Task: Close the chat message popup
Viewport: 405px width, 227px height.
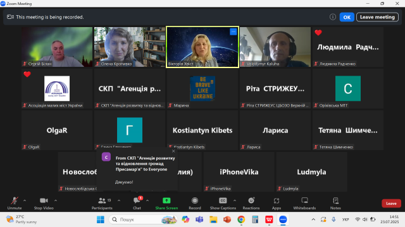Action: 173,151
